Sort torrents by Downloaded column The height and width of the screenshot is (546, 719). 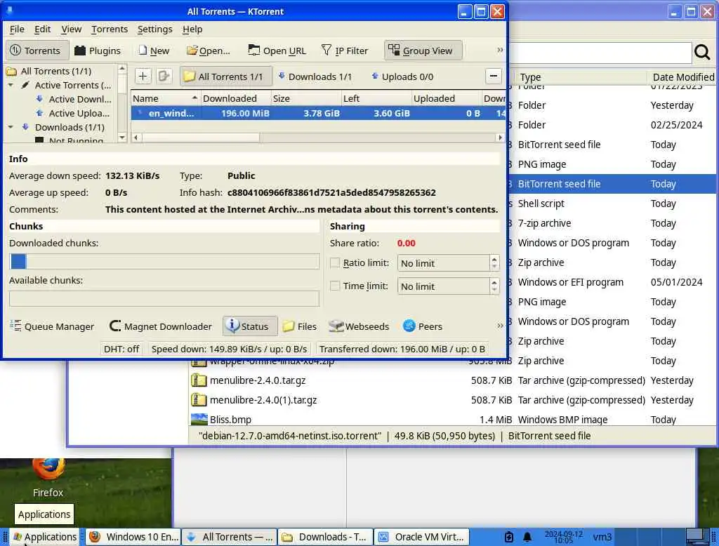point(235,98)
